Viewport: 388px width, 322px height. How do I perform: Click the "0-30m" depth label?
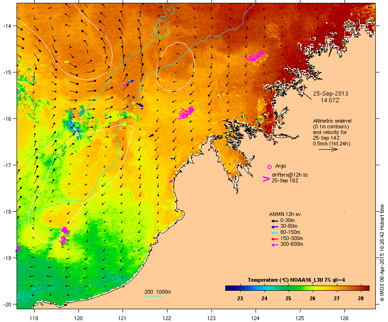point(287,221)
